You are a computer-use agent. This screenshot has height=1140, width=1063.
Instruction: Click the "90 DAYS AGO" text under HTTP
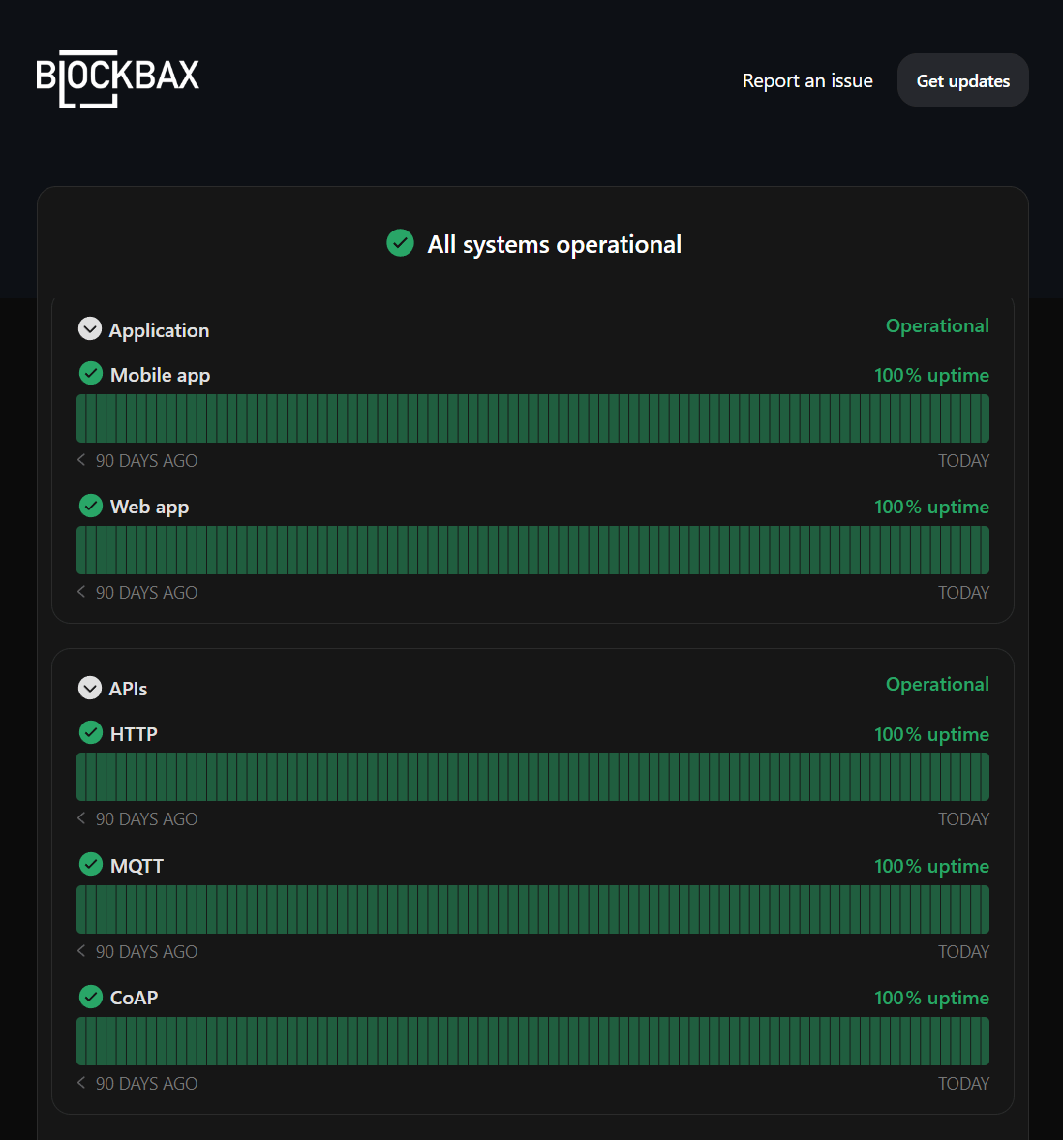[x=145, y=818]
